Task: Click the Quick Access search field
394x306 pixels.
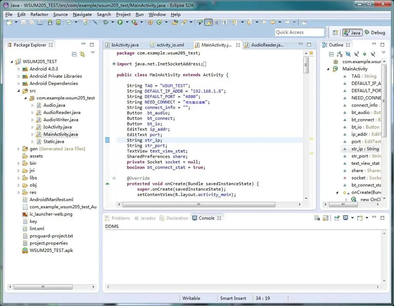Action: (299, 32)
